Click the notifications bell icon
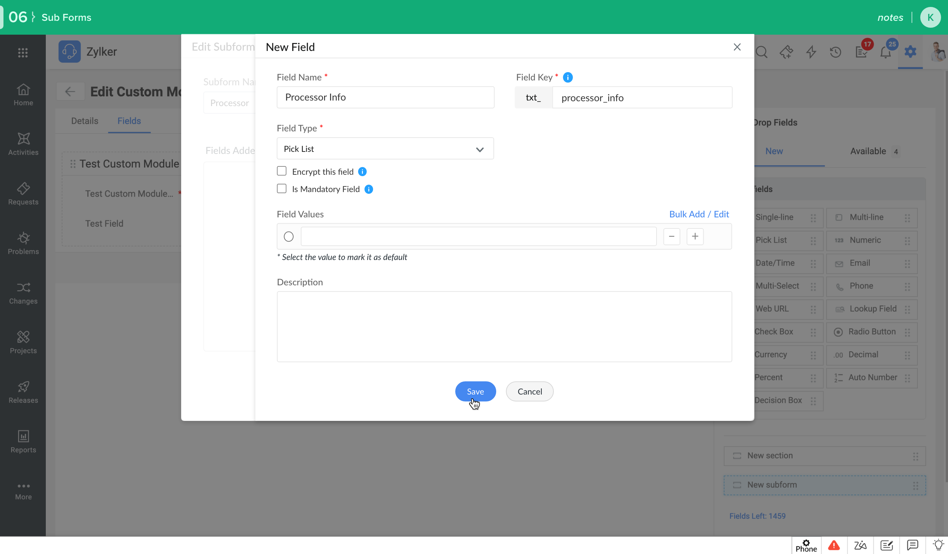This screenshot has width=948, height=554. click(x=885, y=52)
